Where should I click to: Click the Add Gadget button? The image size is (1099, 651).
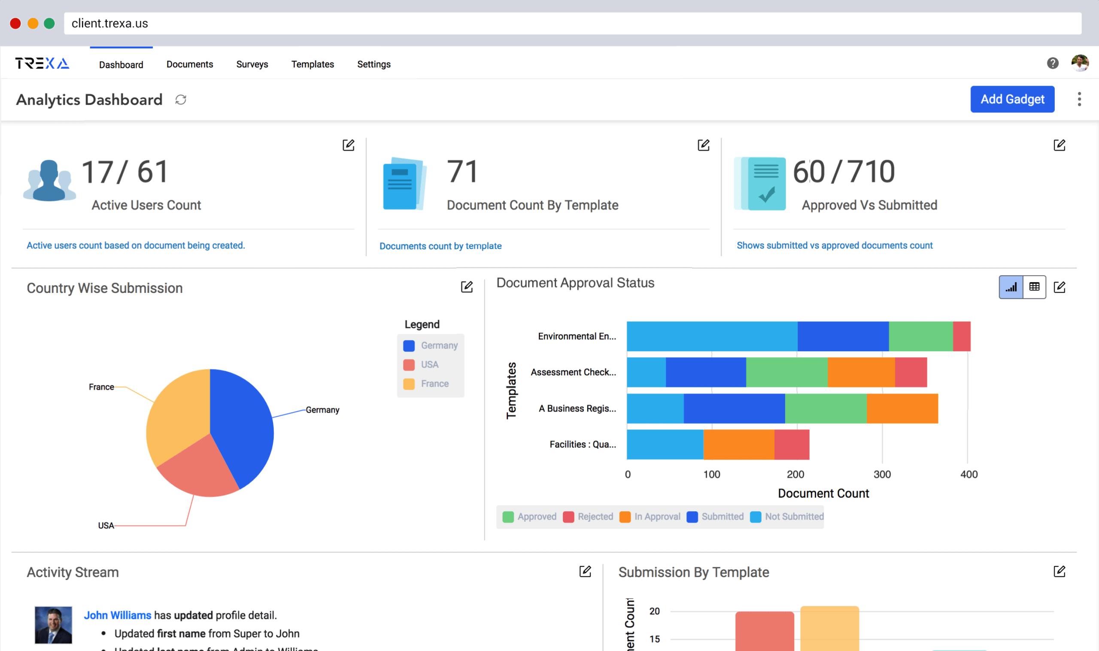click(1012, 99)
